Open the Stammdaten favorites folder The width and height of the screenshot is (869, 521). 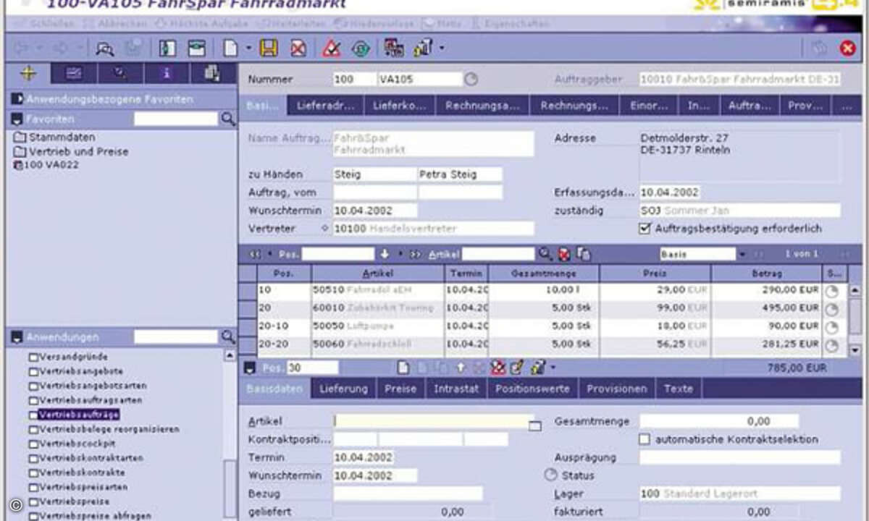(x=55, y=137)
